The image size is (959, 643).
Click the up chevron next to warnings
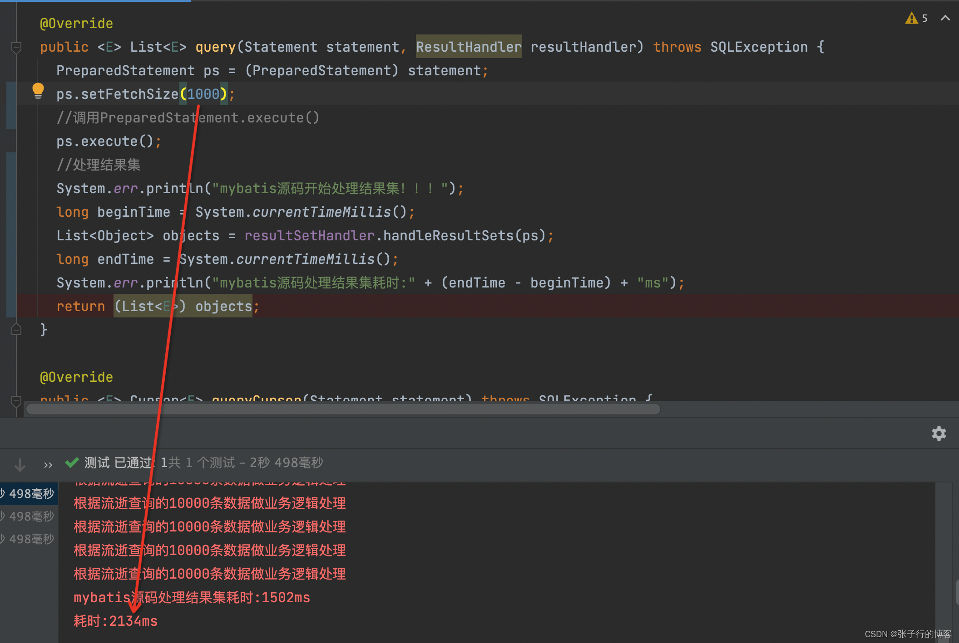point(945,18)
